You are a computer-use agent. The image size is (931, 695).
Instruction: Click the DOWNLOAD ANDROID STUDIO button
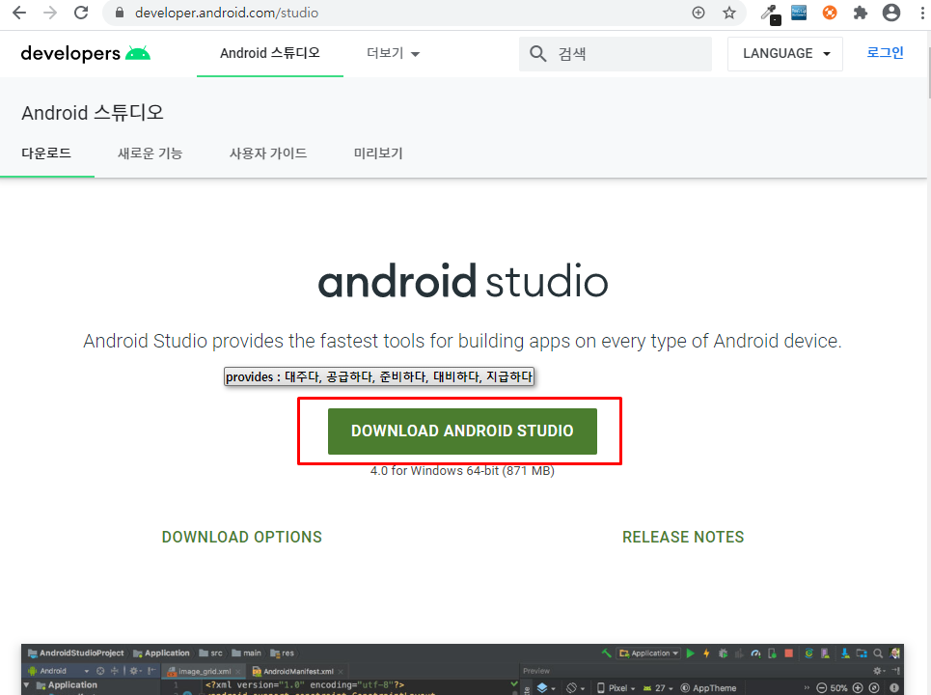[x=462, y=431]
